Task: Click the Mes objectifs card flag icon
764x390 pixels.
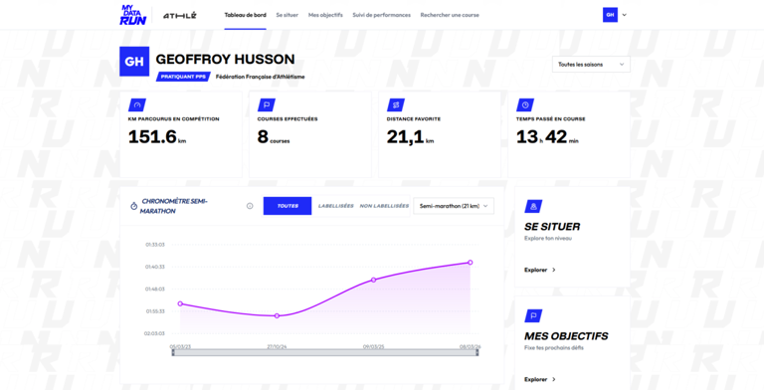Action: click(533, 316)
